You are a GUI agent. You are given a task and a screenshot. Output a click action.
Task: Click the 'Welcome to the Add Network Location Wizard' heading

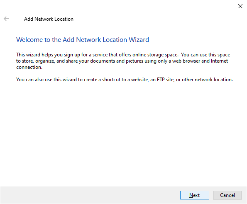(x=83, y=40)
